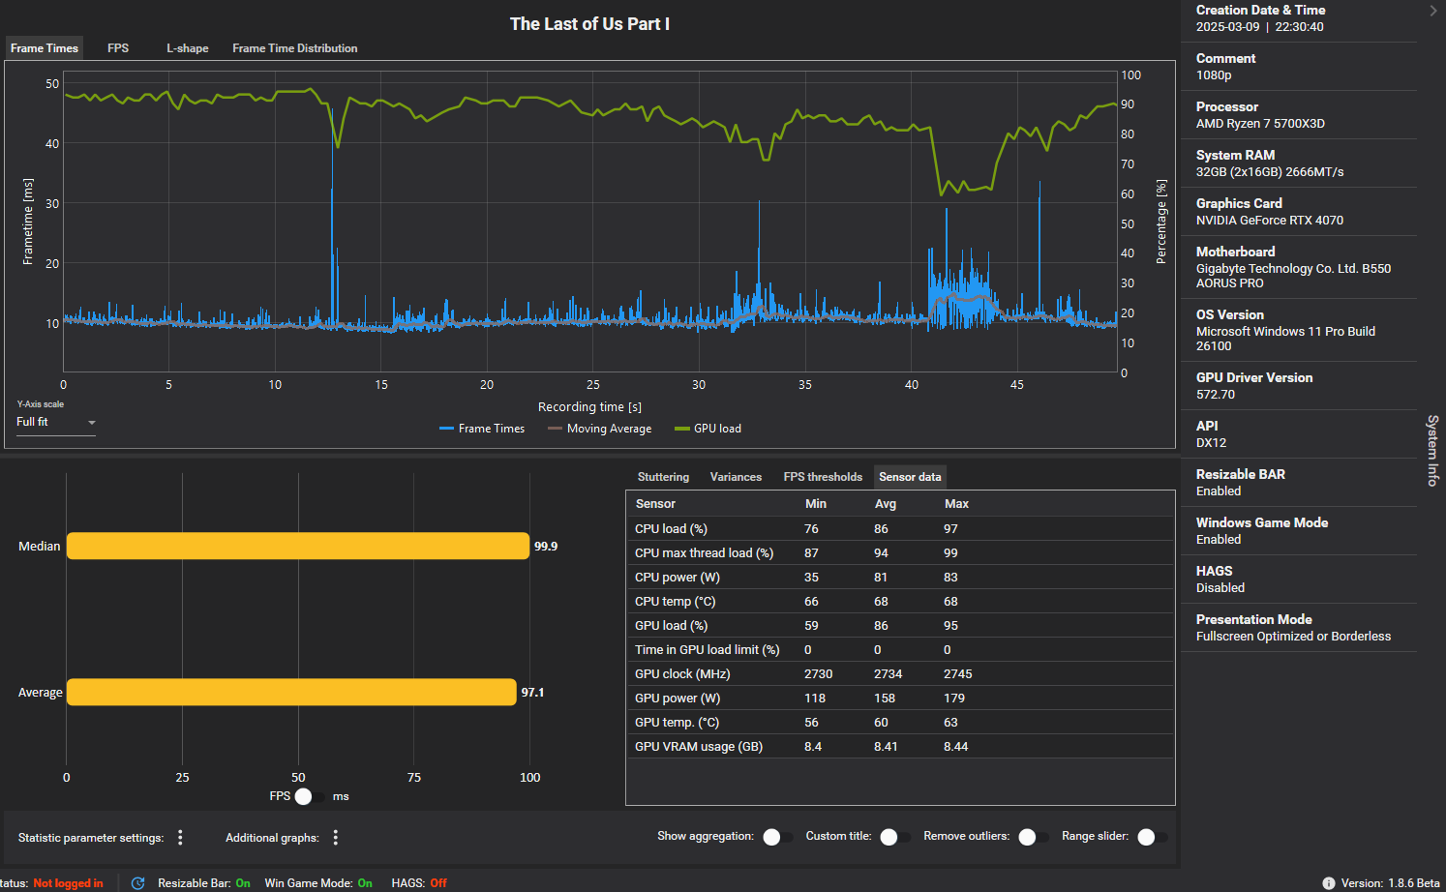Click the NVIDIA GeForce RTX 4070 text
Image resolution: width=1446 pixels, height=892 pixels.
tap(1270, 221)
